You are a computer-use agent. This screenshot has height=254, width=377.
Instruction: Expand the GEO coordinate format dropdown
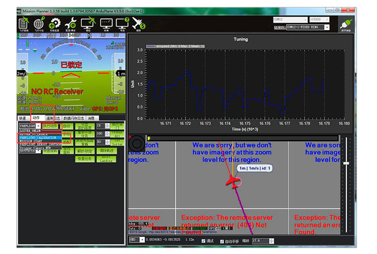click(x=136, y=241)
